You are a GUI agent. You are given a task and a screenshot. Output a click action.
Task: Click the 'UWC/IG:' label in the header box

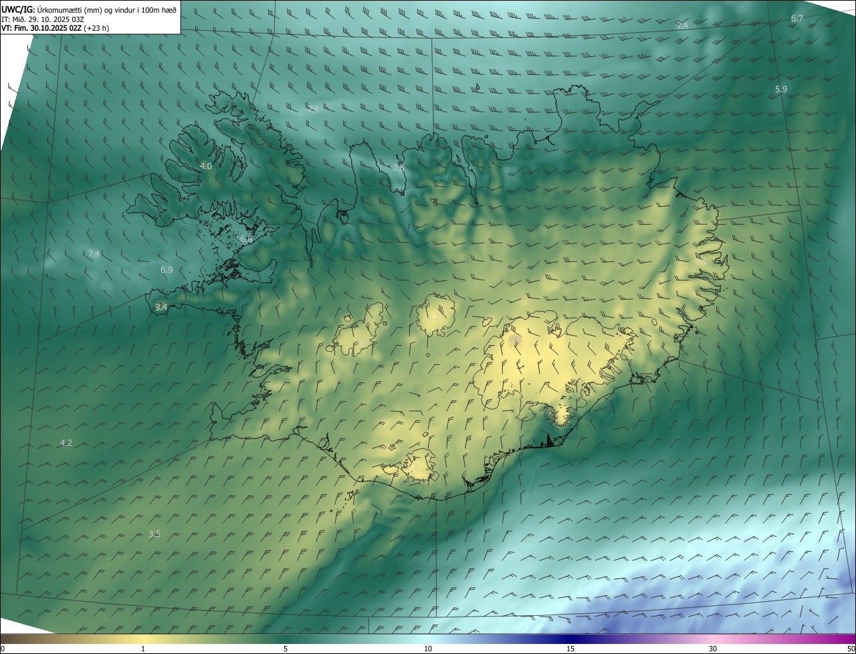pos(18,9)
